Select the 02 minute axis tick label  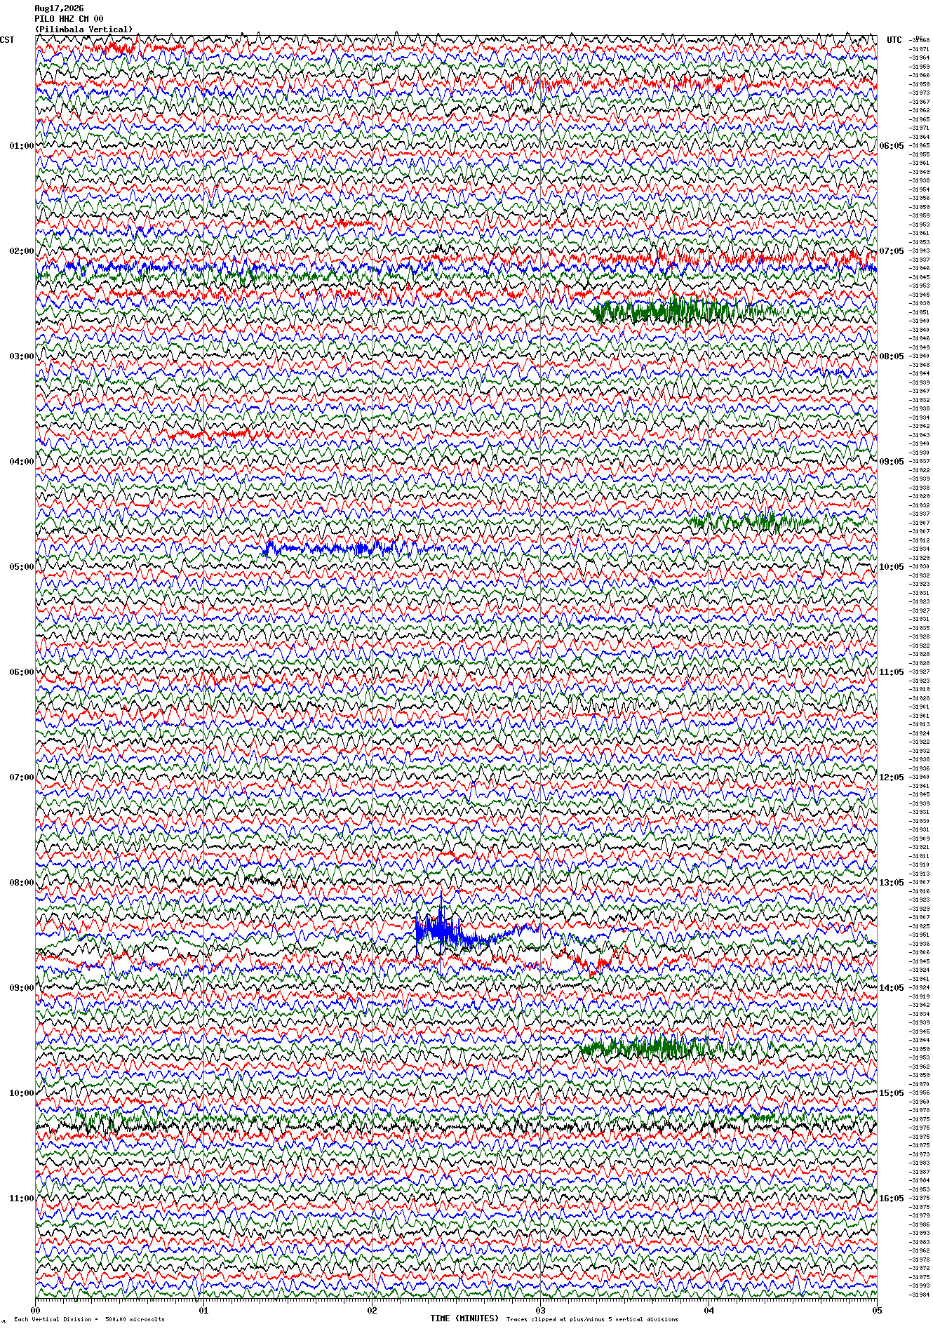[x=372, y=1310]
